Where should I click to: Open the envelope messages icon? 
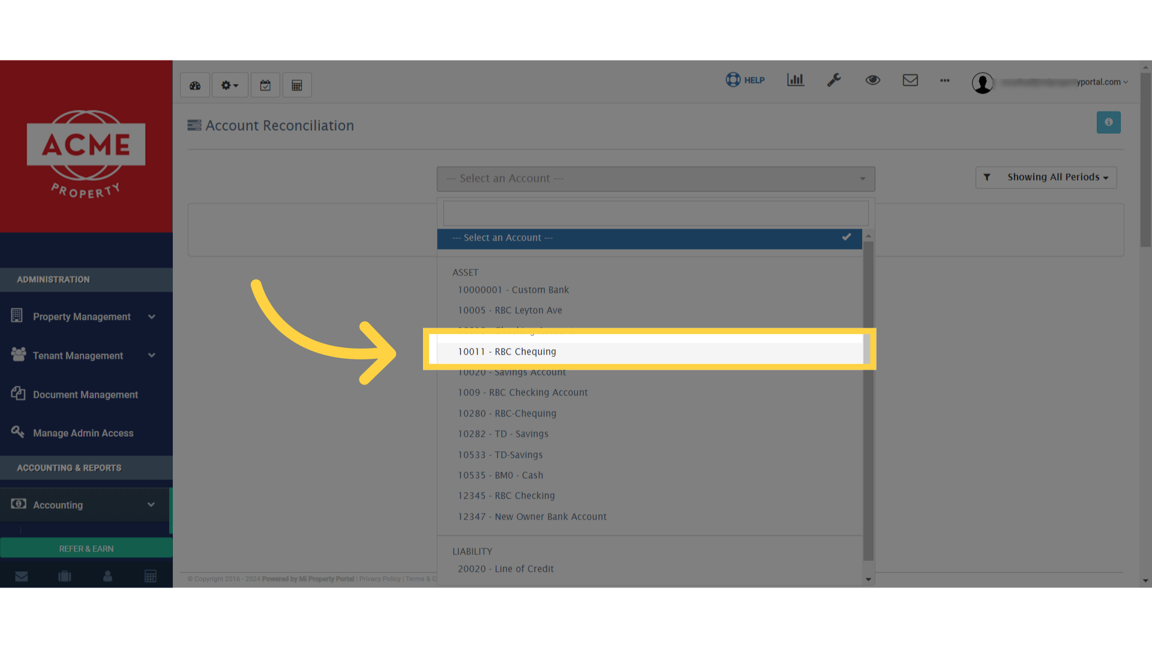(910, 80)
